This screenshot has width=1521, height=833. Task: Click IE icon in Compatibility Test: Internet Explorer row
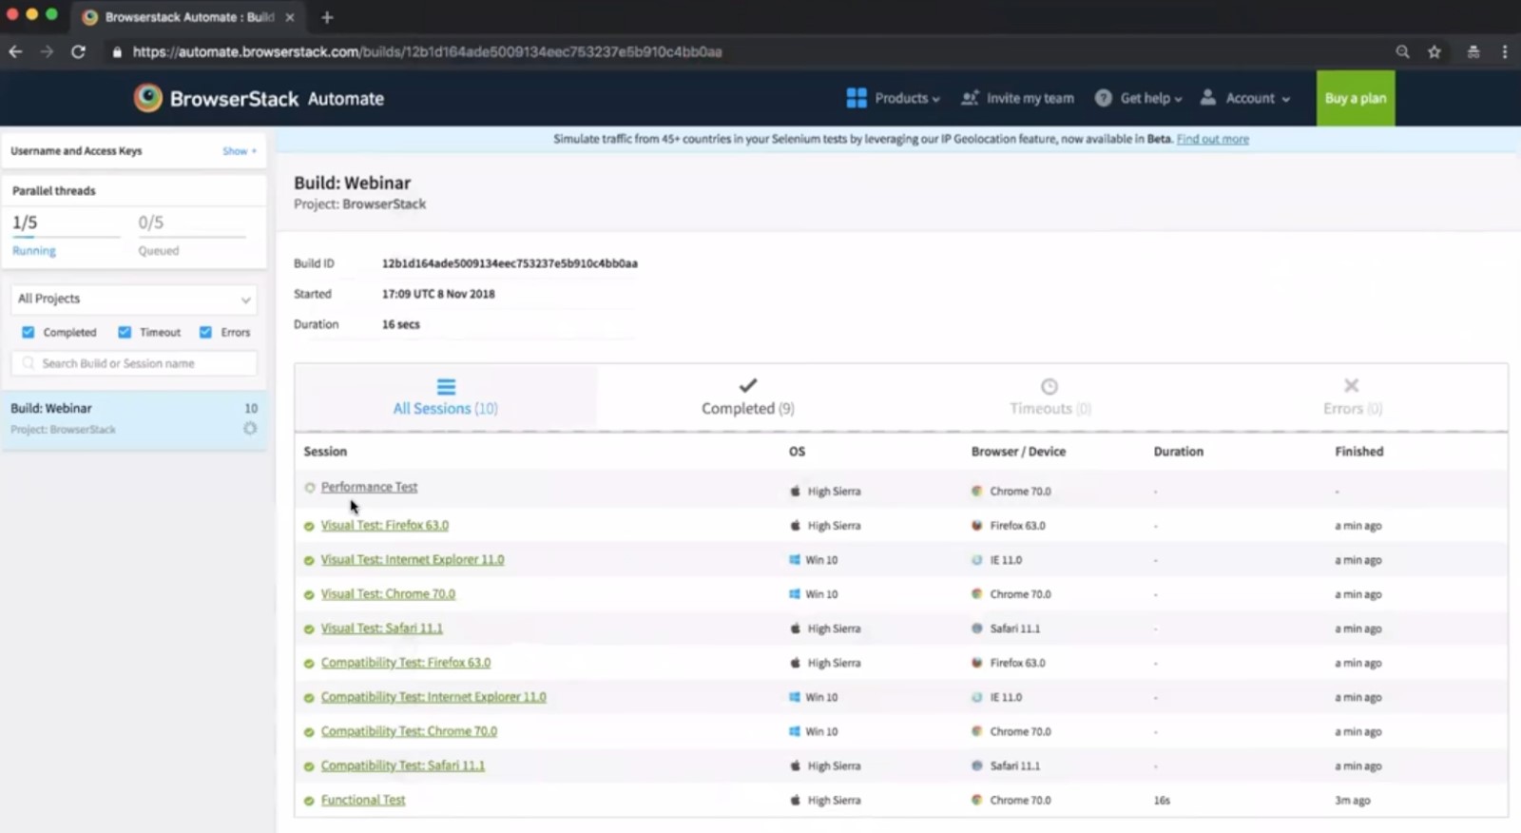(976, 697)
